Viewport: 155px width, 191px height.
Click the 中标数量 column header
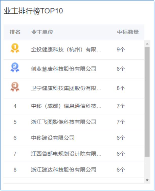coord(128,32)
